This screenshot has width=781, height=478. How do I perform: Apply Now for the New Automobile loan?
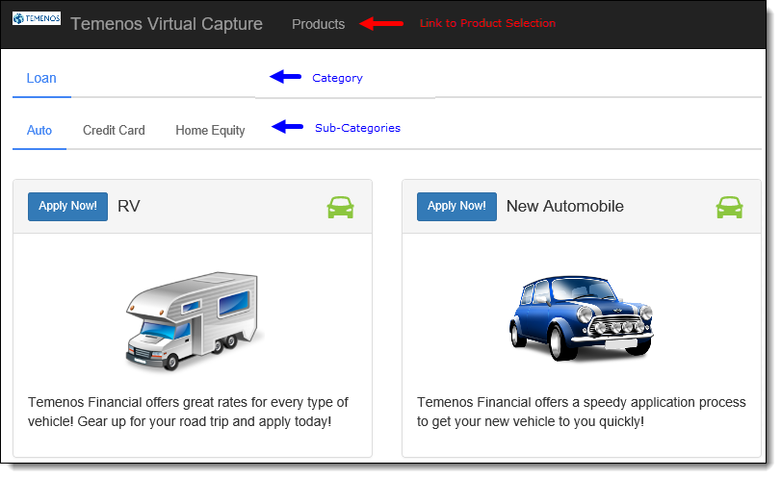point(456,206)
